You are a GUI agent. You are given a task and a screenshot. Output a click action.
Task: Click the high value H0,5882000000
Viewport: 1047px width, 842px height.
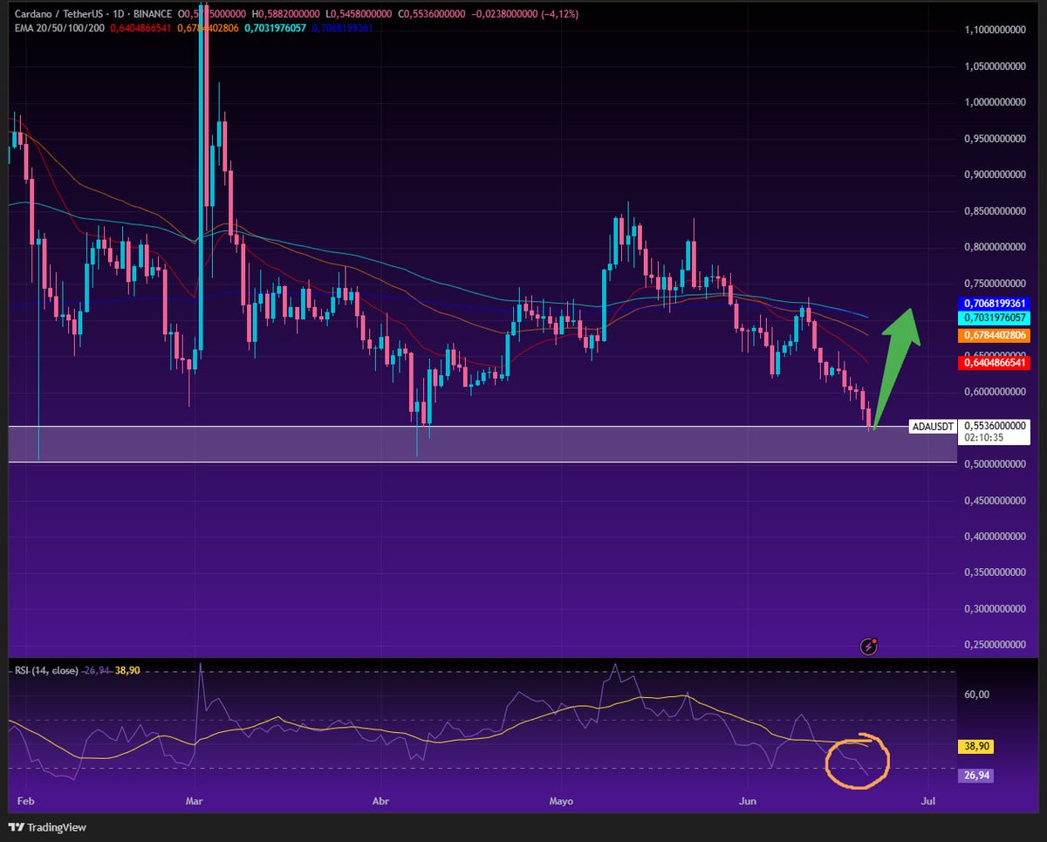point(287,15)
